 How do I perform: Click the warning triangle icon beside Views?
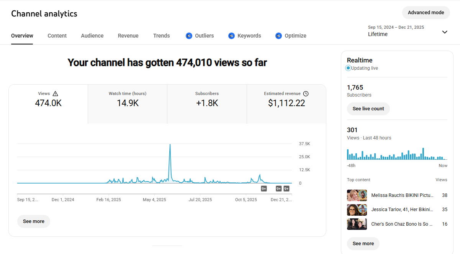[x=56, y=93]
